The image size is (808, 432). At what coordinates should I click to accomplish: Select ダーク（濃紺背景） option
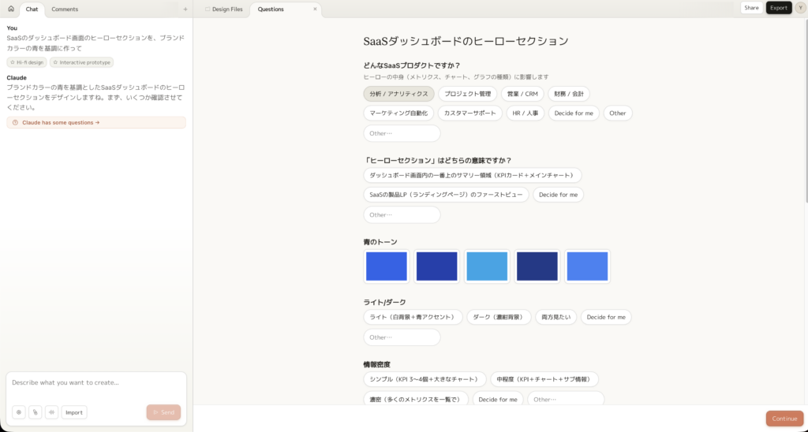coord(499,317)
